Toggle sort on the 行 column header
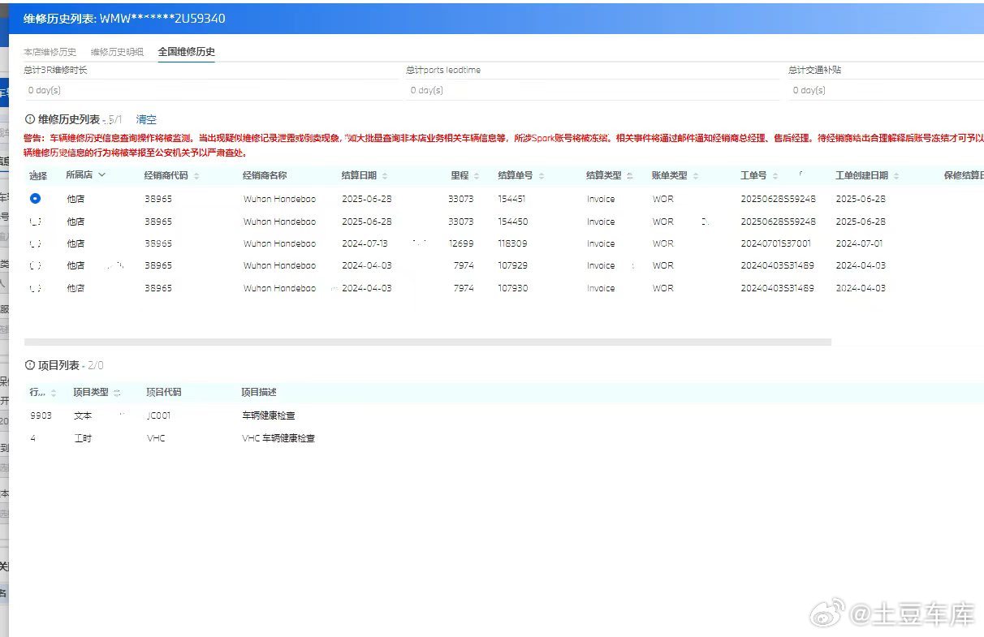This screenshot has height=637, width=984. 54,393
